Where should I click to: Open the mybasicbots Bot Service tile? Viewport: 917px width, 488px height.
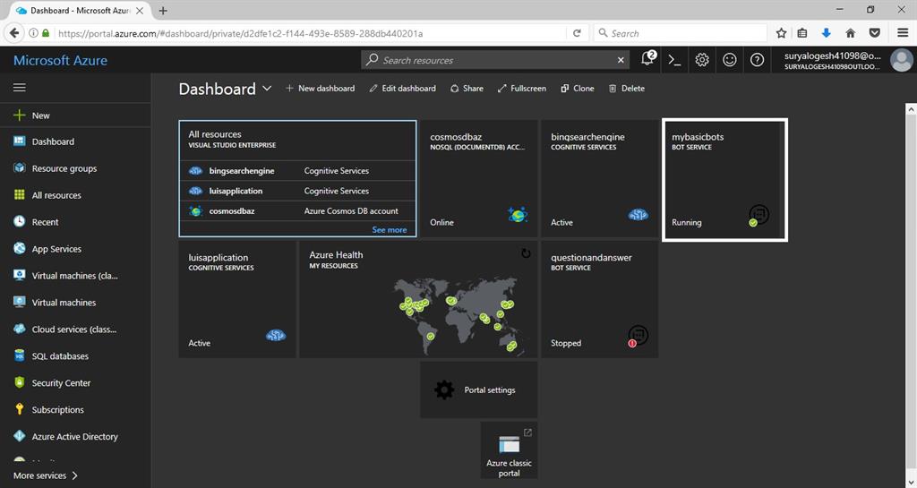(724, 180)
